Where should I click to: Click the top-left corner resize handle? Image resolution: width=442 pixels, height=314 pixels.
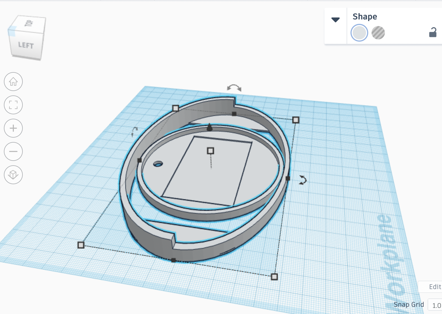point(176,108)
